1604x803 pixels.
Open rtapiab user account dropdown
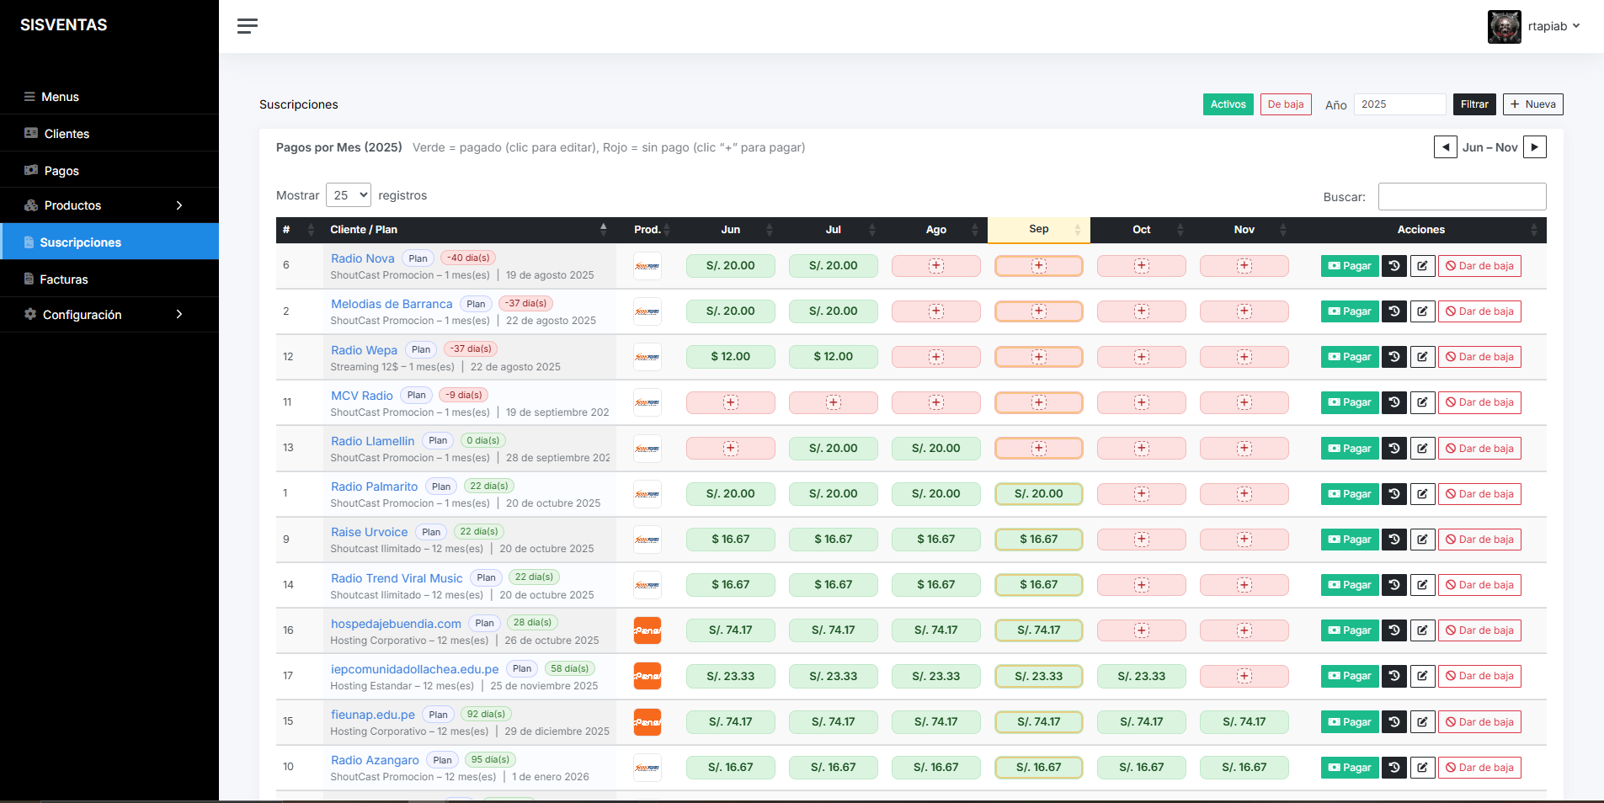click(x=1534, y=26)
